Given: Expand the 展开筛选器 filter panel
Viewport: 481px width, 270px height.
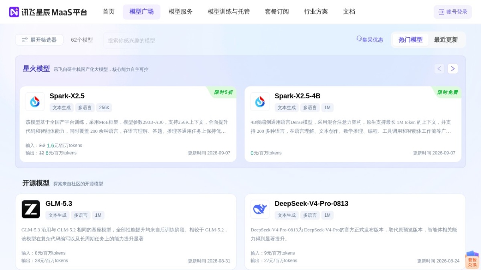Looking at the screenshot, I should tap(39, 40).
